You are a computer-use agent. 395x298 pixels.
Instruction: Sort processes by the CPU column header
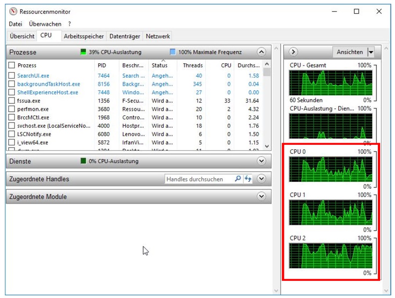tap(226, 65)
